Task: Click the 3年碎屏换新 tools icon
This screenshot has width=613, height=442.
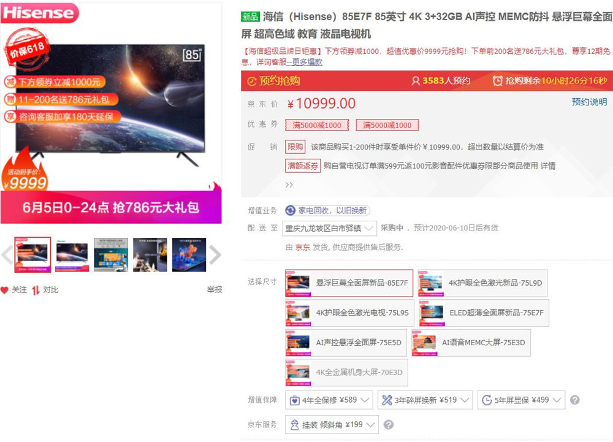Action: point(387,400)
